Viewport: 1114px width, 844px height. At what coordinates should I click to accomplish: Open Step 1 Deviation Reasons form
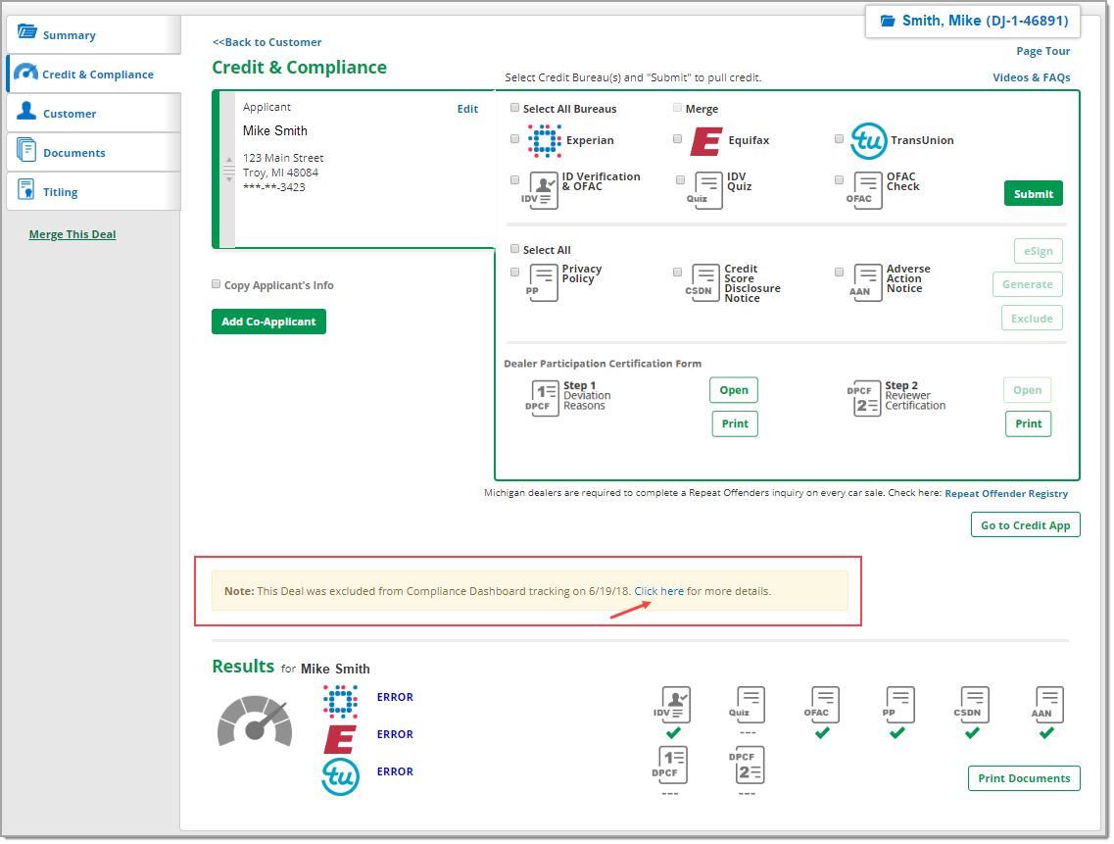pyautogui.click(x=733, y=389)
